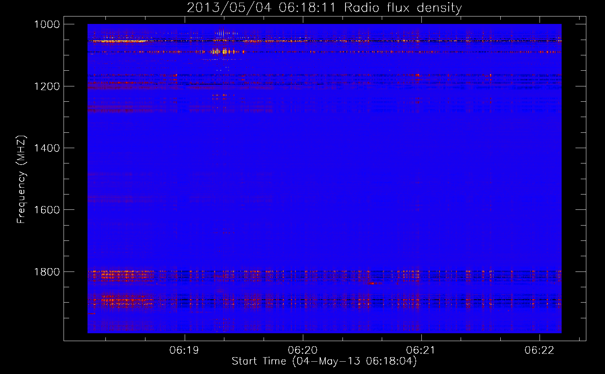This screenshot has height=374, width=605.
Task: Click the 06:22 time tick label
Action: click(539, 350)
